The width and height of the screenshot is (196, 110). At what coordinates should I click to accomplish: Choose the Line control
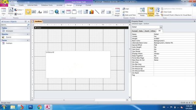tap(97, 12)
